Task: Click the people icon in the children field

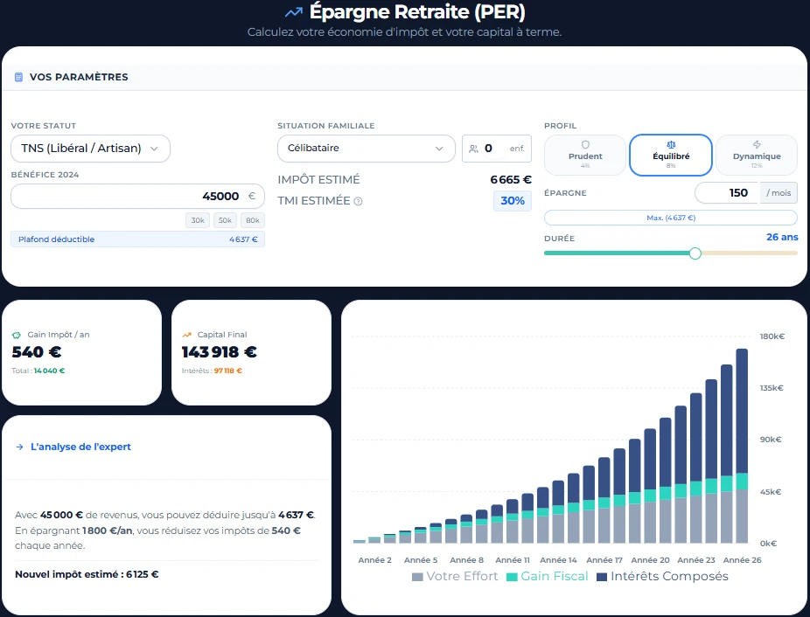Action: pyautogui.click(x=473, y=149)
